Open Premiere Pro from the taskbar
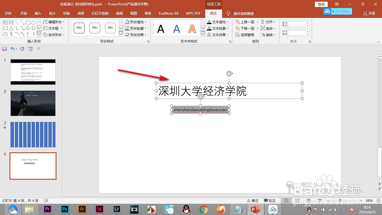 (x=48, y=209)
